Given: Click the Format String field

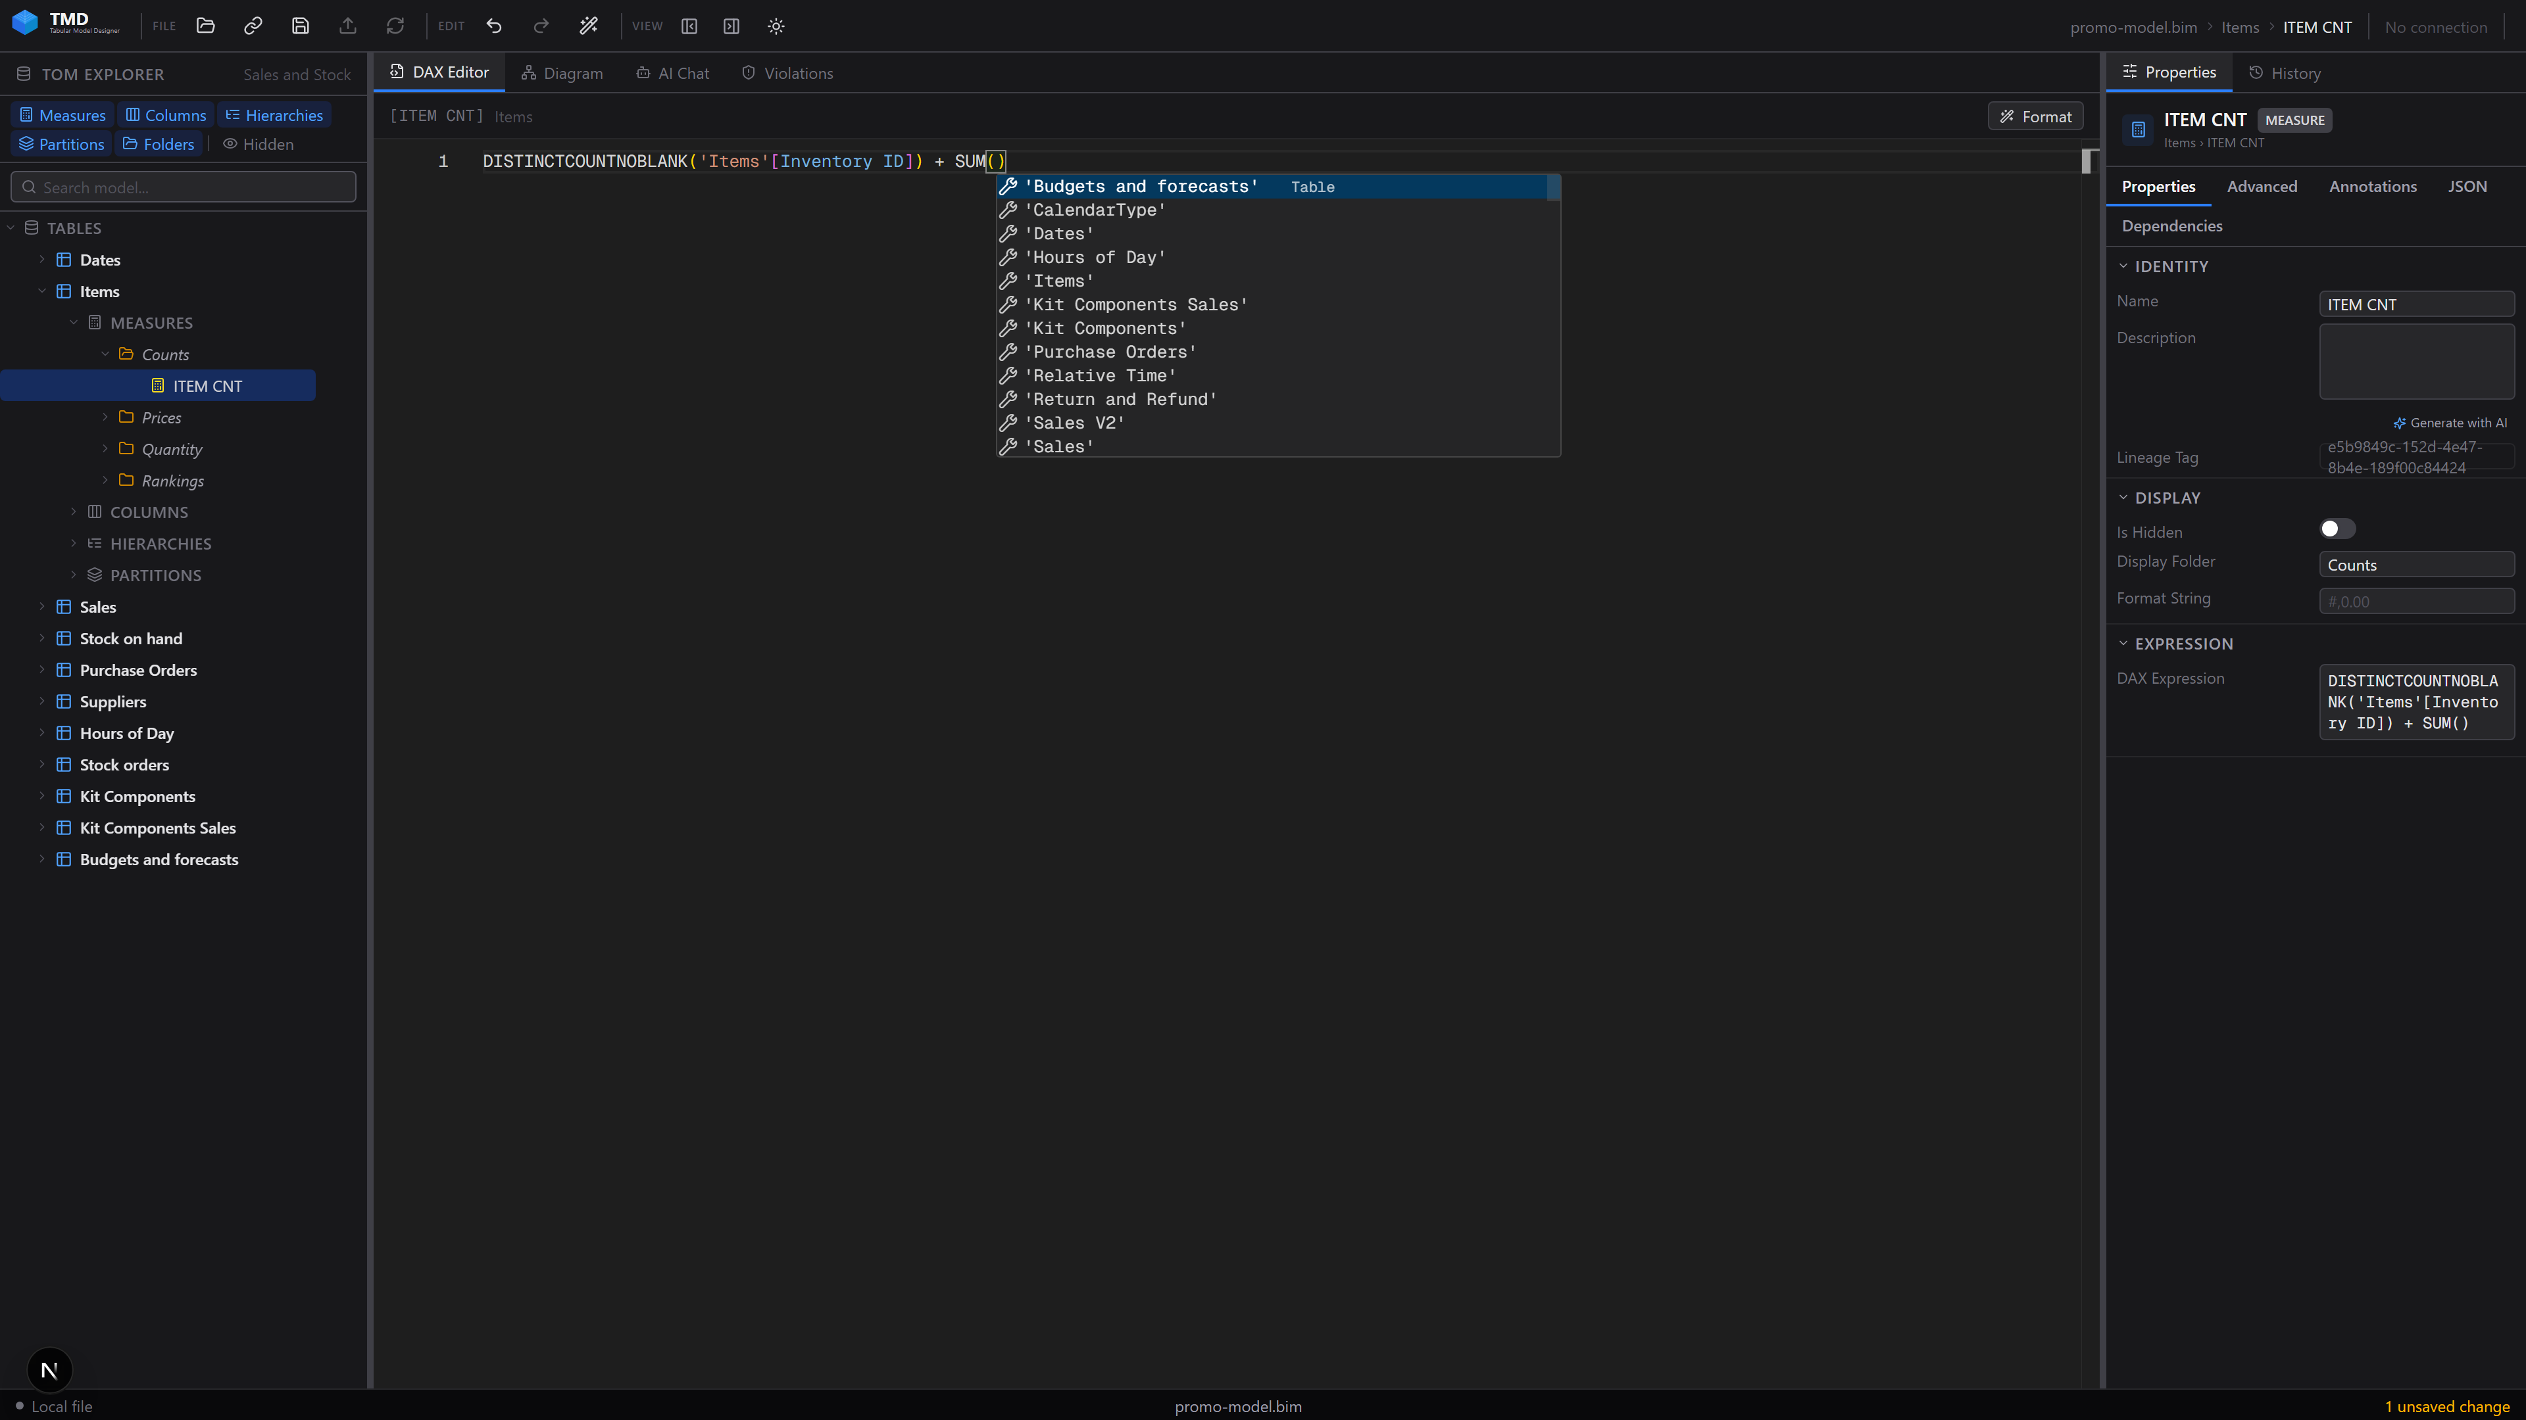Looking at the screenshot, I should pyautogui.click(x=2416, y=602).
